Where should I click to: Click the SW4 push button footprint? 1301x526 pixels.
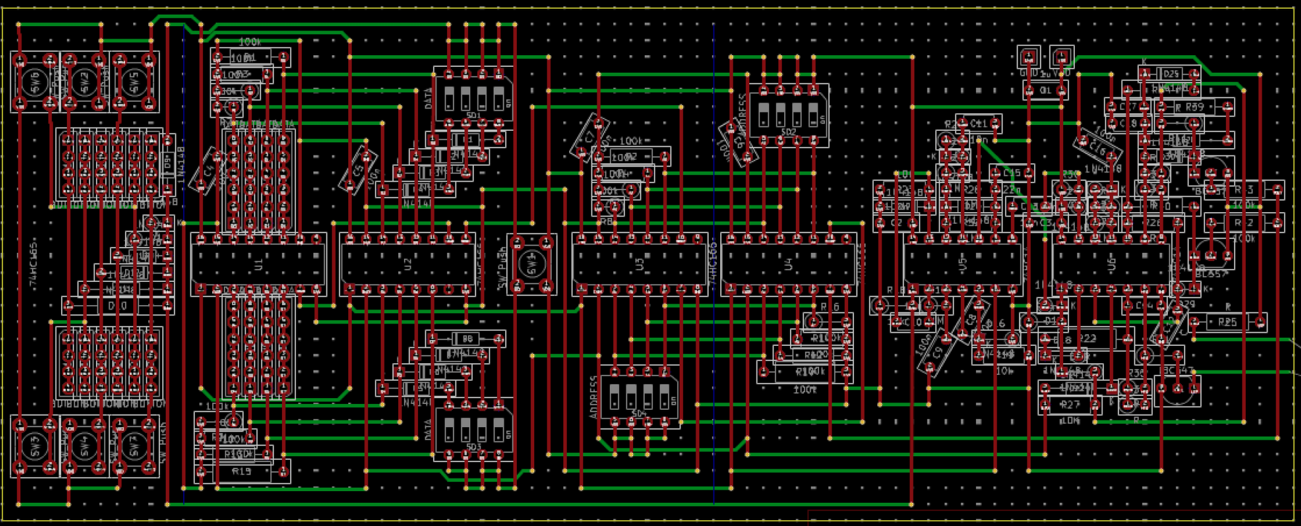click(84, 446)
